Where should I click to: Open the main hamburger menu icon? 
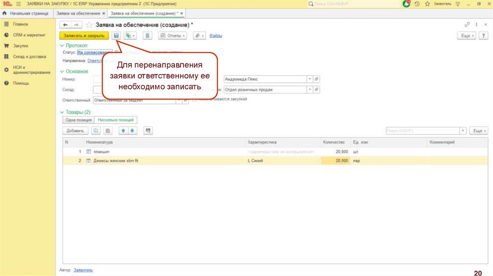pos(19,4)
